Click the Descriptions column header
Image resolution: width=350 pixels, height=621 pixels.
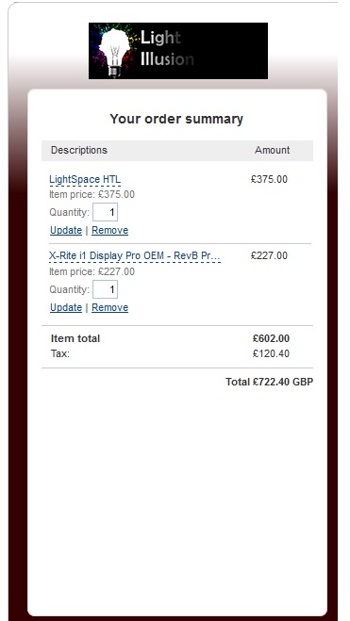point(79,150)
